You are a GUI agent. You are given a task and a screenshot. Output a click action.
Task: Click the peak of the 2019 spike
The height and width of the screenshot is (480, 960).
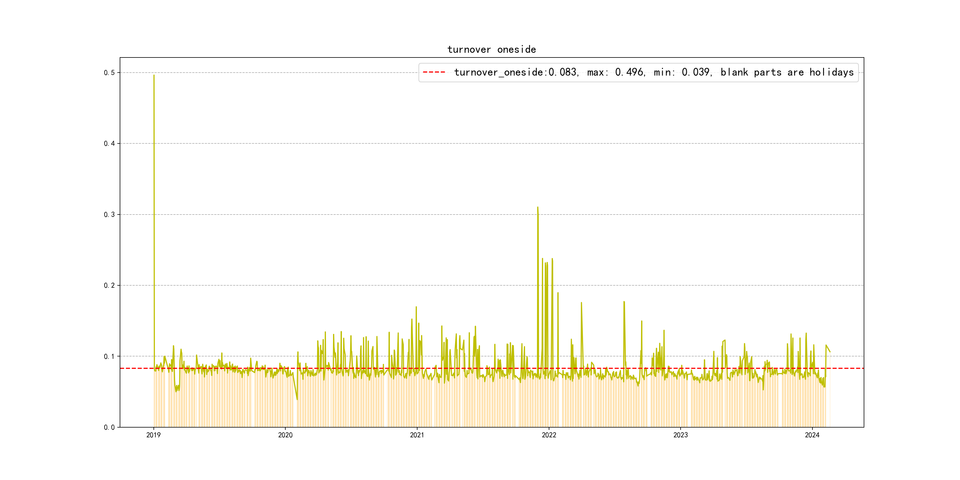click(x=154, y=76)
